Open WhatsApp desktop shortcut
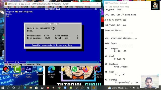This screenshot has height=90, width=161. pos(74,71)
